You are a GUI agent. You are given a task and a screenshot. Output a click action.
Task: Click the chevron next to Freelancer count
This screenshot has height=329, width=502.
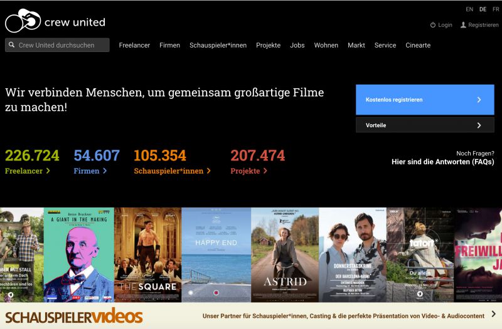click(48, 170)
